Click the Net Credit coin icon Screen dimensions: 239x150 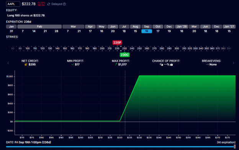[26, 65]
